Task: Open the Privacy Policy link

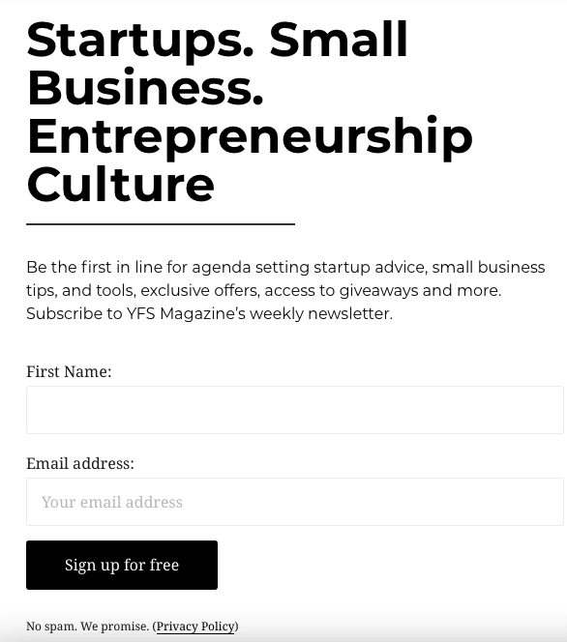Action: (x=195, y=627)
